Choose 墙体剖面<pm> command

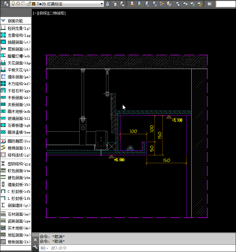(x=16, y=77)
